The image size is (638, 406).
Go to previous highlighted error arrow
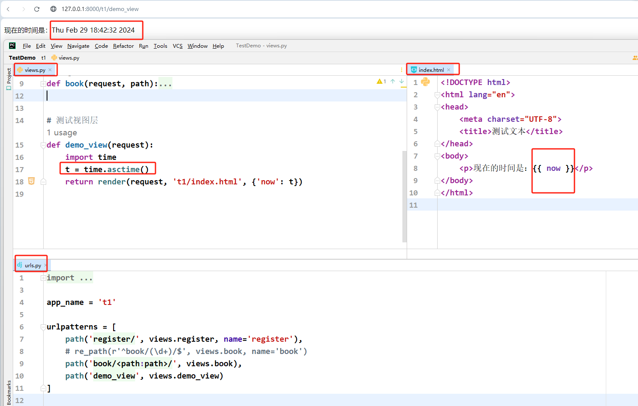pyautogui.click(x=393, y=81)
